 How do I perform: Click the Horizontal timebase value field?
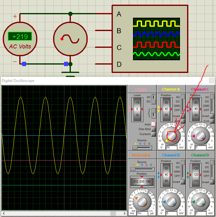(143, 213)
